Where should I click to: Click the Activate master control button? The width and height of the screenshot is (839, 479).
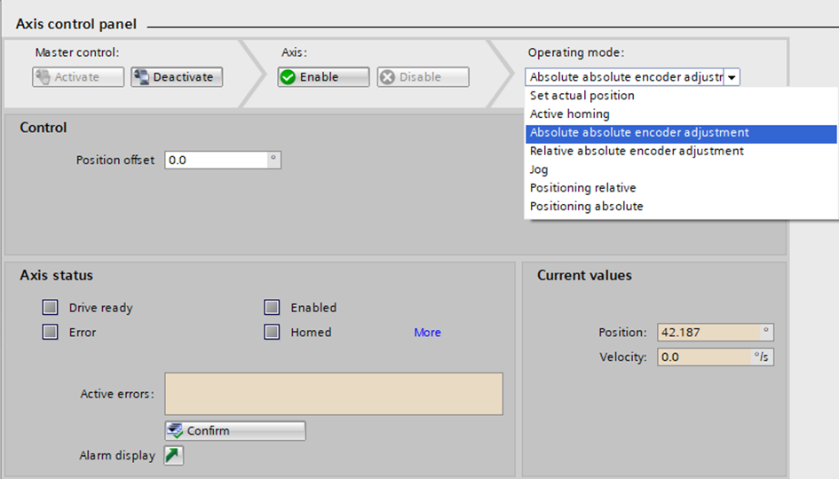pos(78,77)
